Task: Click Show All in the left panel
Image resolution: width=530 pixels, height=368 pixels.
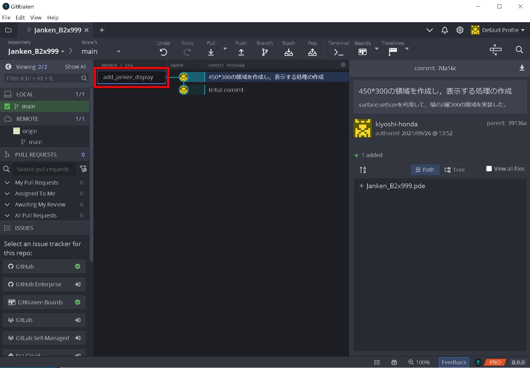Action: coord(75,67)
